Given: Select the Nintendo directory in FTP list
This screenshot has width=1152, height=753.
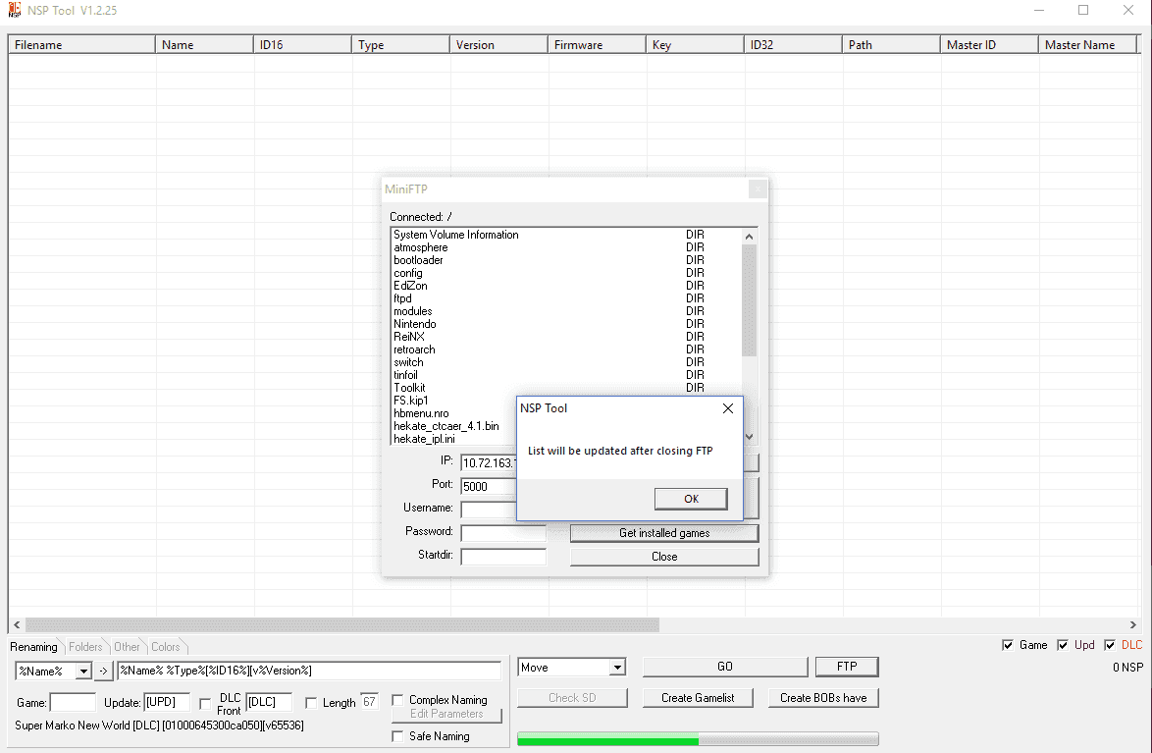Looking at the screenshot, I should click(566, 324).
